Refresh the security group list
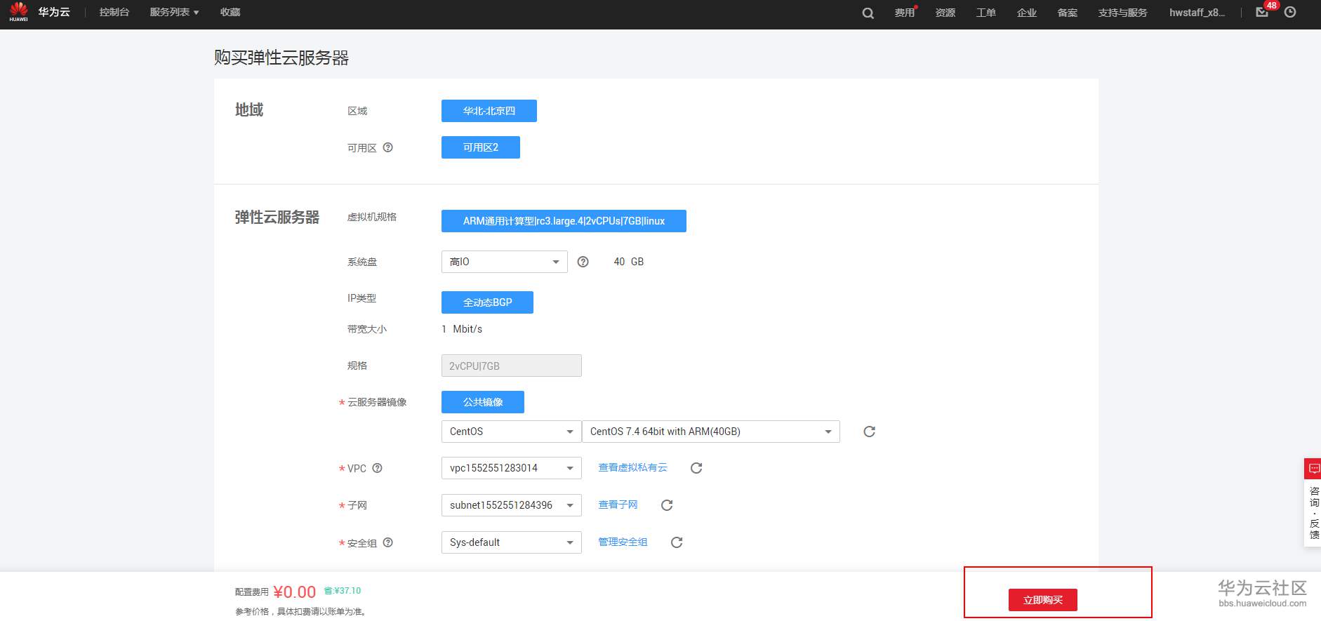Image resolution: width=1321 pixels, height=621 pixels. pos(677,542)
